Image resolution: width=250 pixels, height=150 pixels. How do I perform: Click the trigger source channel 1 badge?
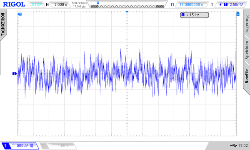(x=225, y=5)
